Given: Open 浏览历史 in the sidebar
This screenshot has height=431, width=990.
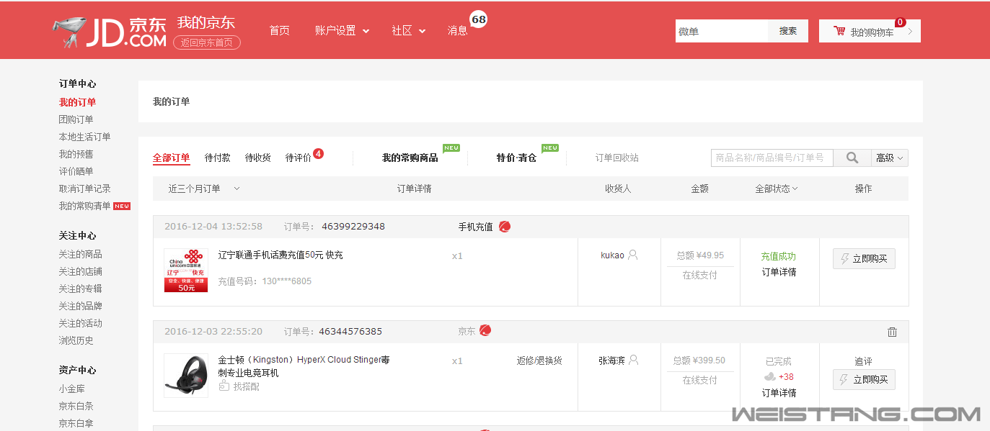Looking at the screenshot, I should pyautogui.click(x=76, y=340).
